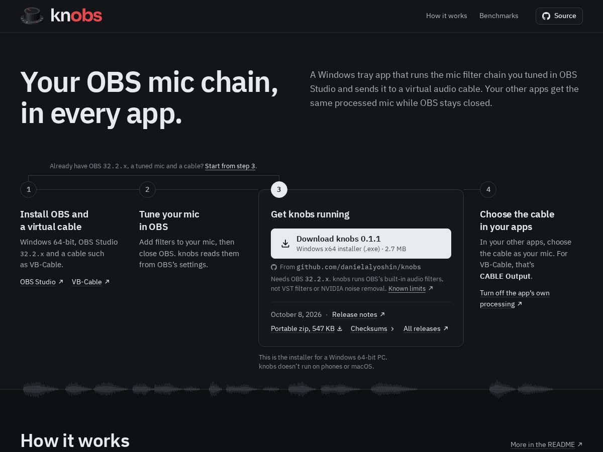Click the Tune your mic in OBS heading
The image size is (603, 452).
[169, 220]
